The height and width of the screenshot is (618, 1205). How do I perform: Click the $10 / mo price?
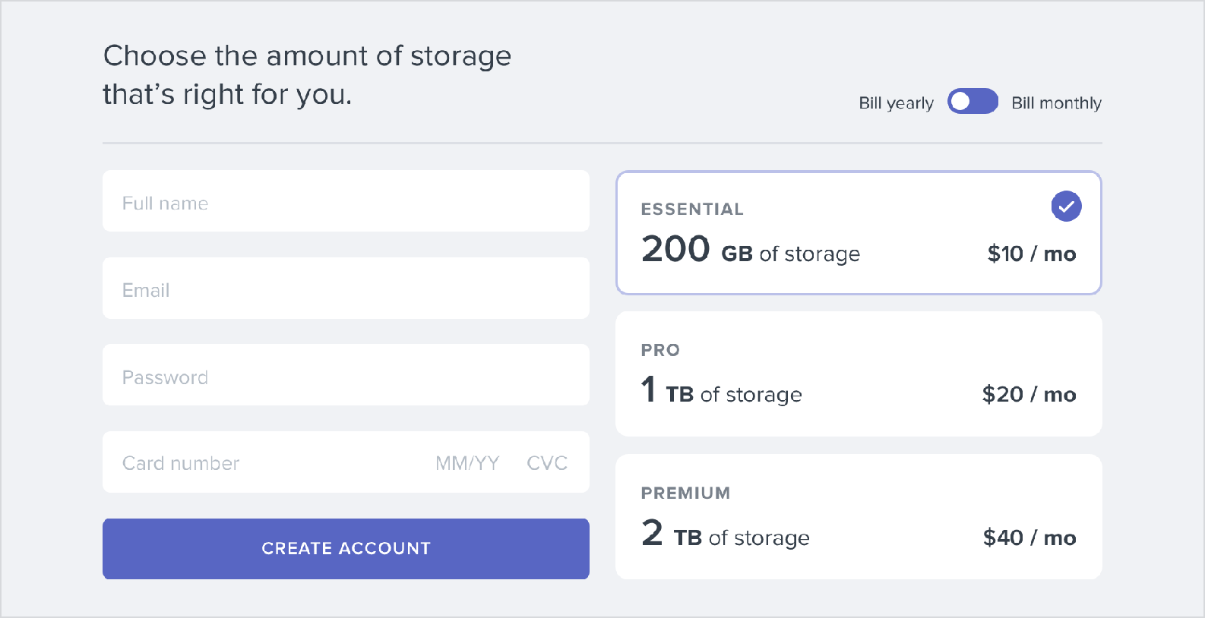[x=1031, y=254]
